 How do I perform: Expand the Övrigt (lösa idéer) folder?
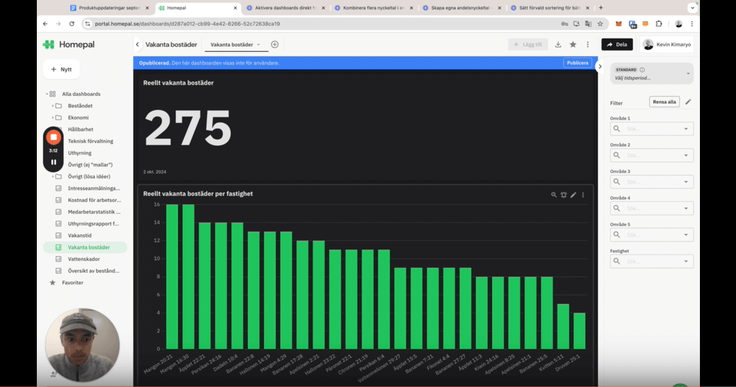(53, 177)
